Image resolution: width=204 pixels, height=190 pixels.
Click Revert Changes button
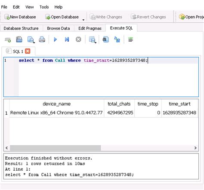tap(148, 17)
